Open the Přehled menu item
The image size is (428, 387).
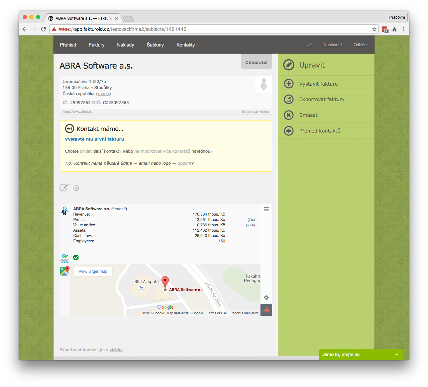tap(68, 45)
